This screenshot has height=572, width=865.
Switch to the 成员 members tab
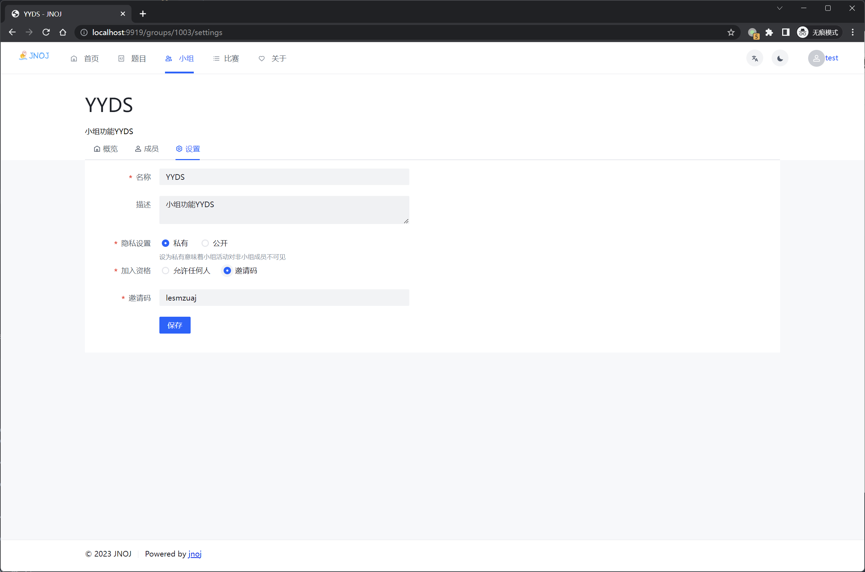point(147,149)
